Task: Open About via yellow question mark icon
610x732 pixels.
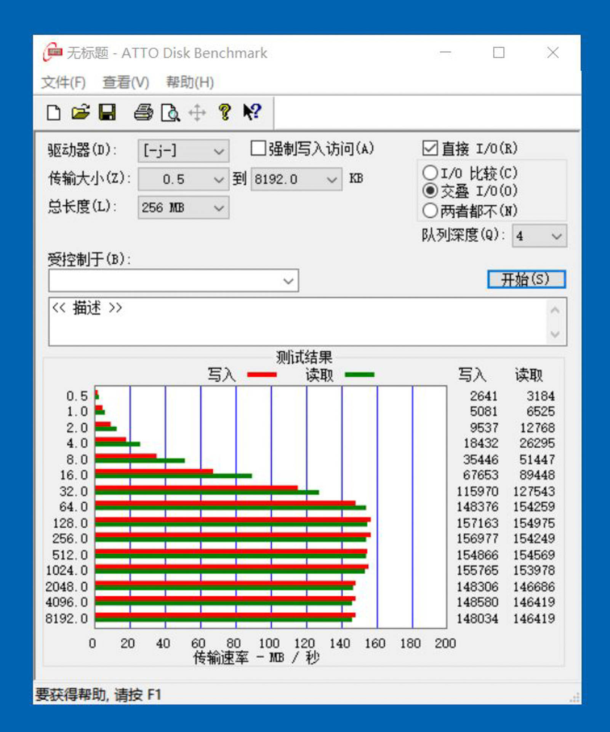Action: 225,112
